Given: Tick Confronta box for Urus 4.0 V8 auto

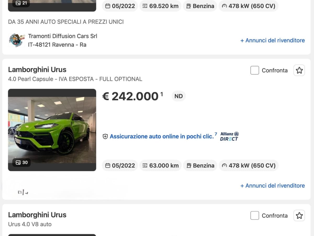Looking at the screenshot, I should [255, 216].
